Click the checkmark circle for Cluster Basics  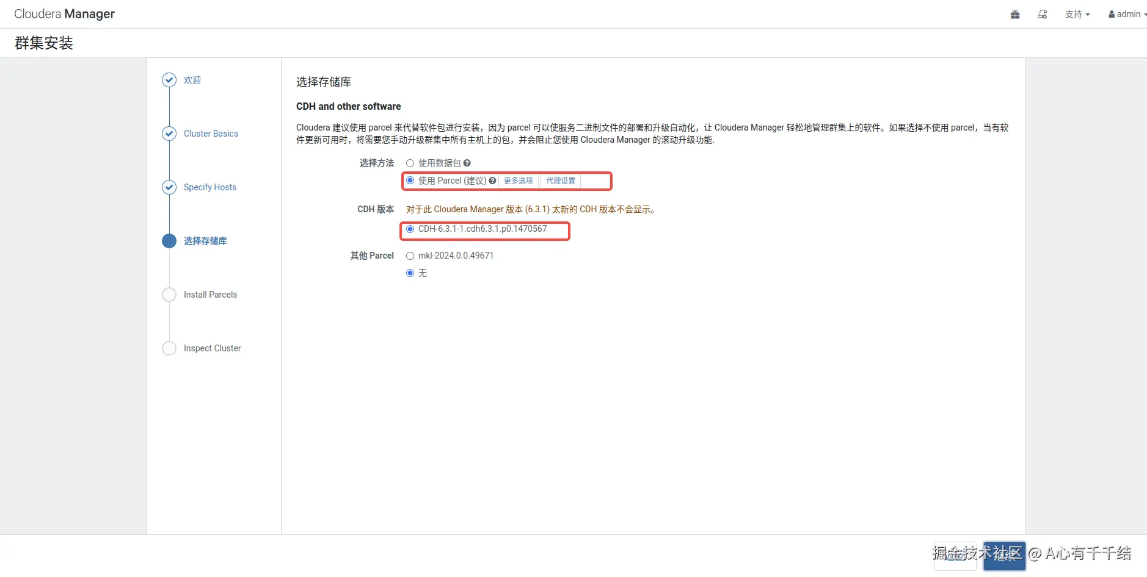[169, 134]
